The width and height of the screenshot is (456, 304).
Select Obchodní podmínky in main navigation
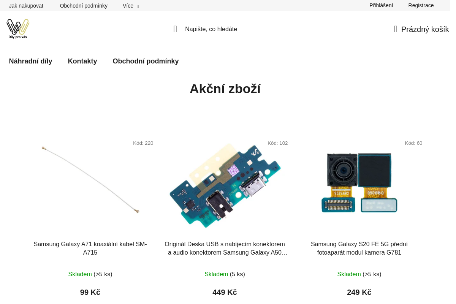146,61
